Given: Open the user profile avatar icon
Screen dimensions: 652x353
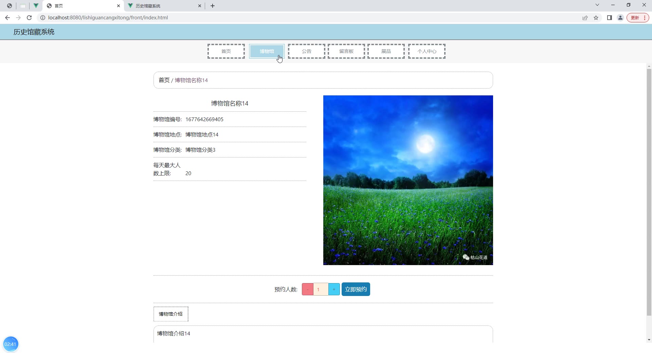Looking at the screenshot, I should pyautogui.click(x=620, y=18).
